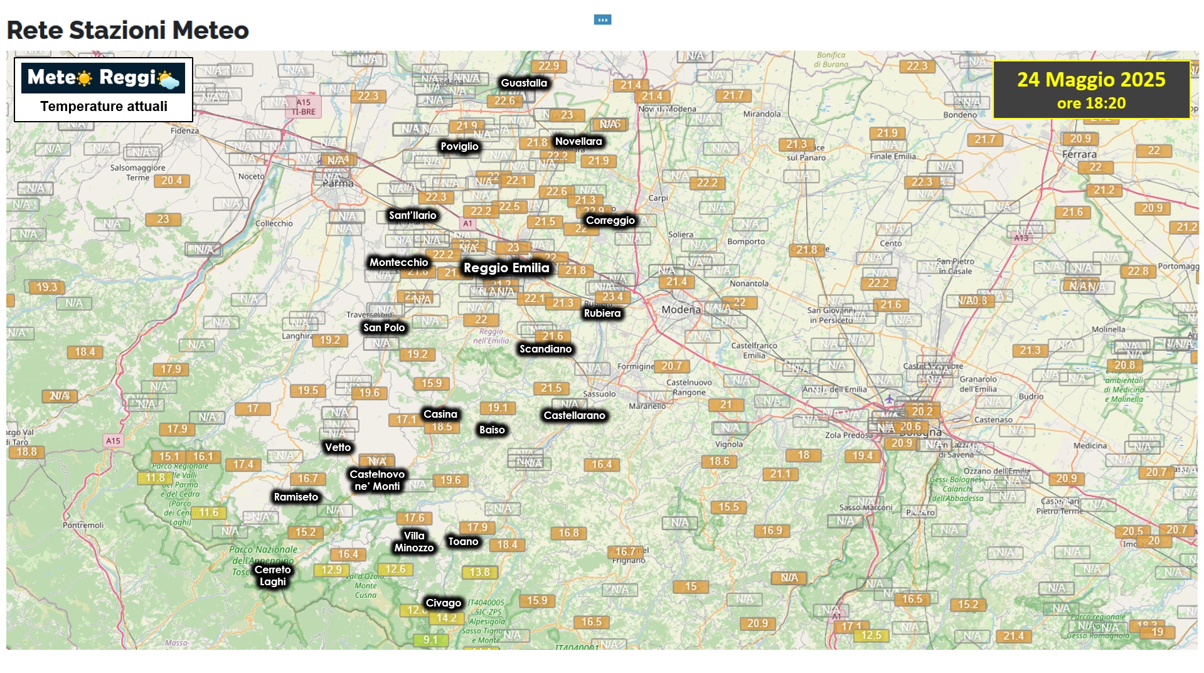
Task: Click the Temperature attuali caption
Action: click(x=104, y=107)
